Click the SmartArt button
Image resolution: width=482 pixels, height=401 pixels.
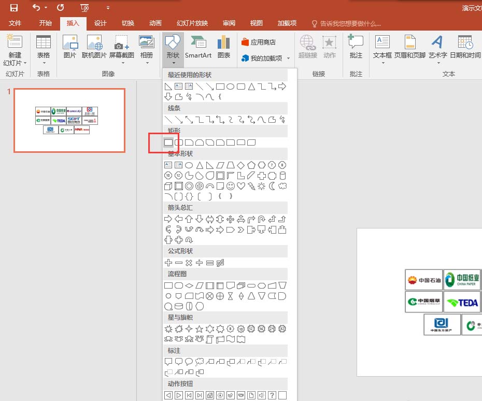point(199,47)
